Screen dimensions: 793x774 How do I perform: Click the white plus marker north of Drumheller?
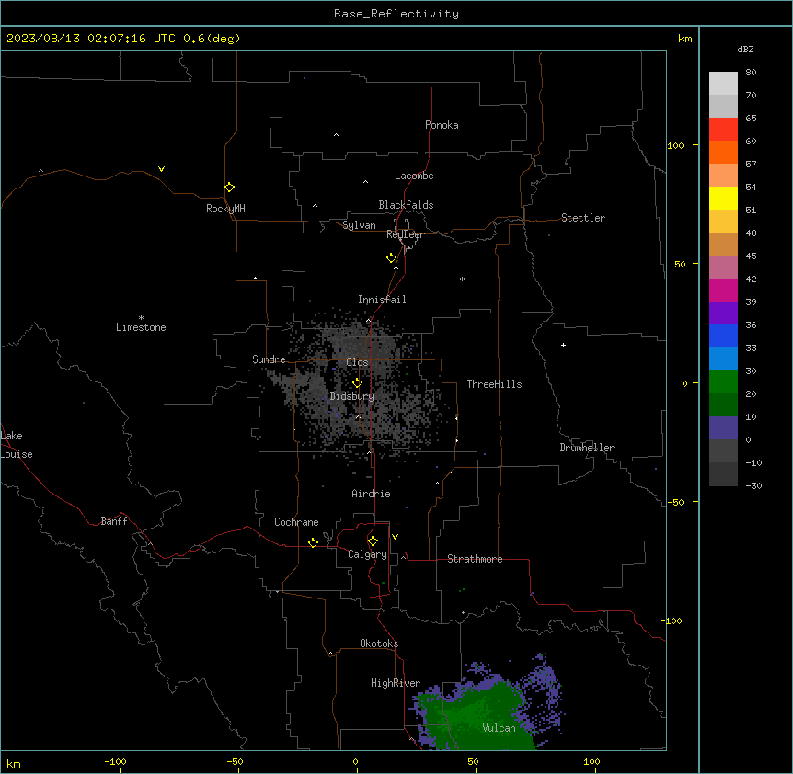click(563, 345)
